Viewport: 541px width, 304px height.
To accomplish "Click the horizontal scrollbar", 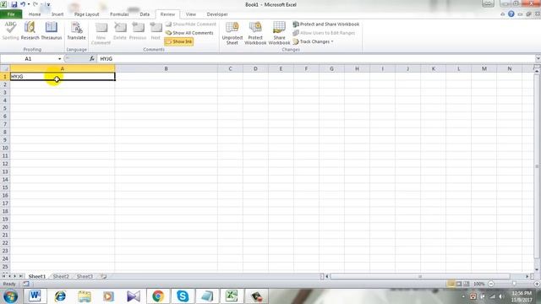I will click(x=420, y=276).
